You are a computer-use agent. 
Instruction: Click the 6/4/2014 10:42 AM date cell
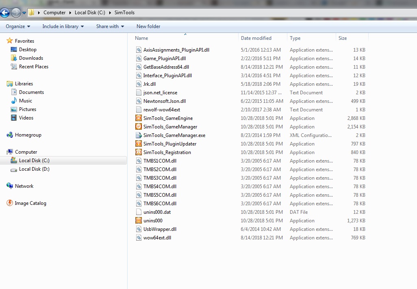261,229
